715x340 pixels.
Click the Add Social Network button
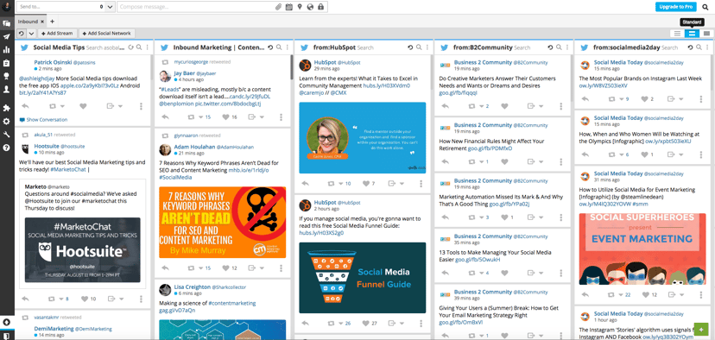(x=106, y=34)
